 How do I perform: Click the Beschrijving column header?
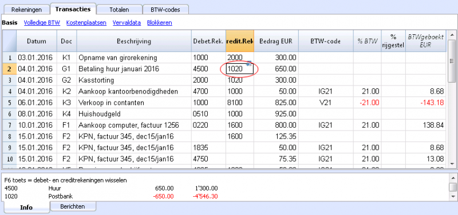click(x=134, y=41)
